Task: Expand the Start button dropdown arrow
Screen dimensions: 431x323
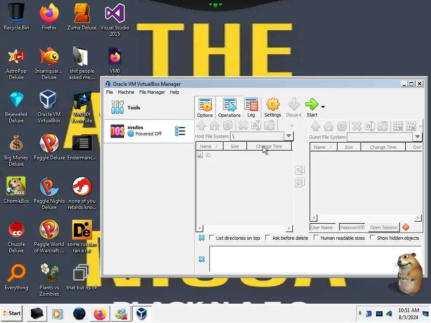Action: pos(323,107)
